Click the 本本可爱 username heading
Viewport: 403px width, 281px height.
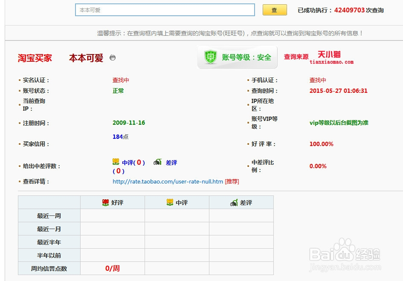pos(86,58)
